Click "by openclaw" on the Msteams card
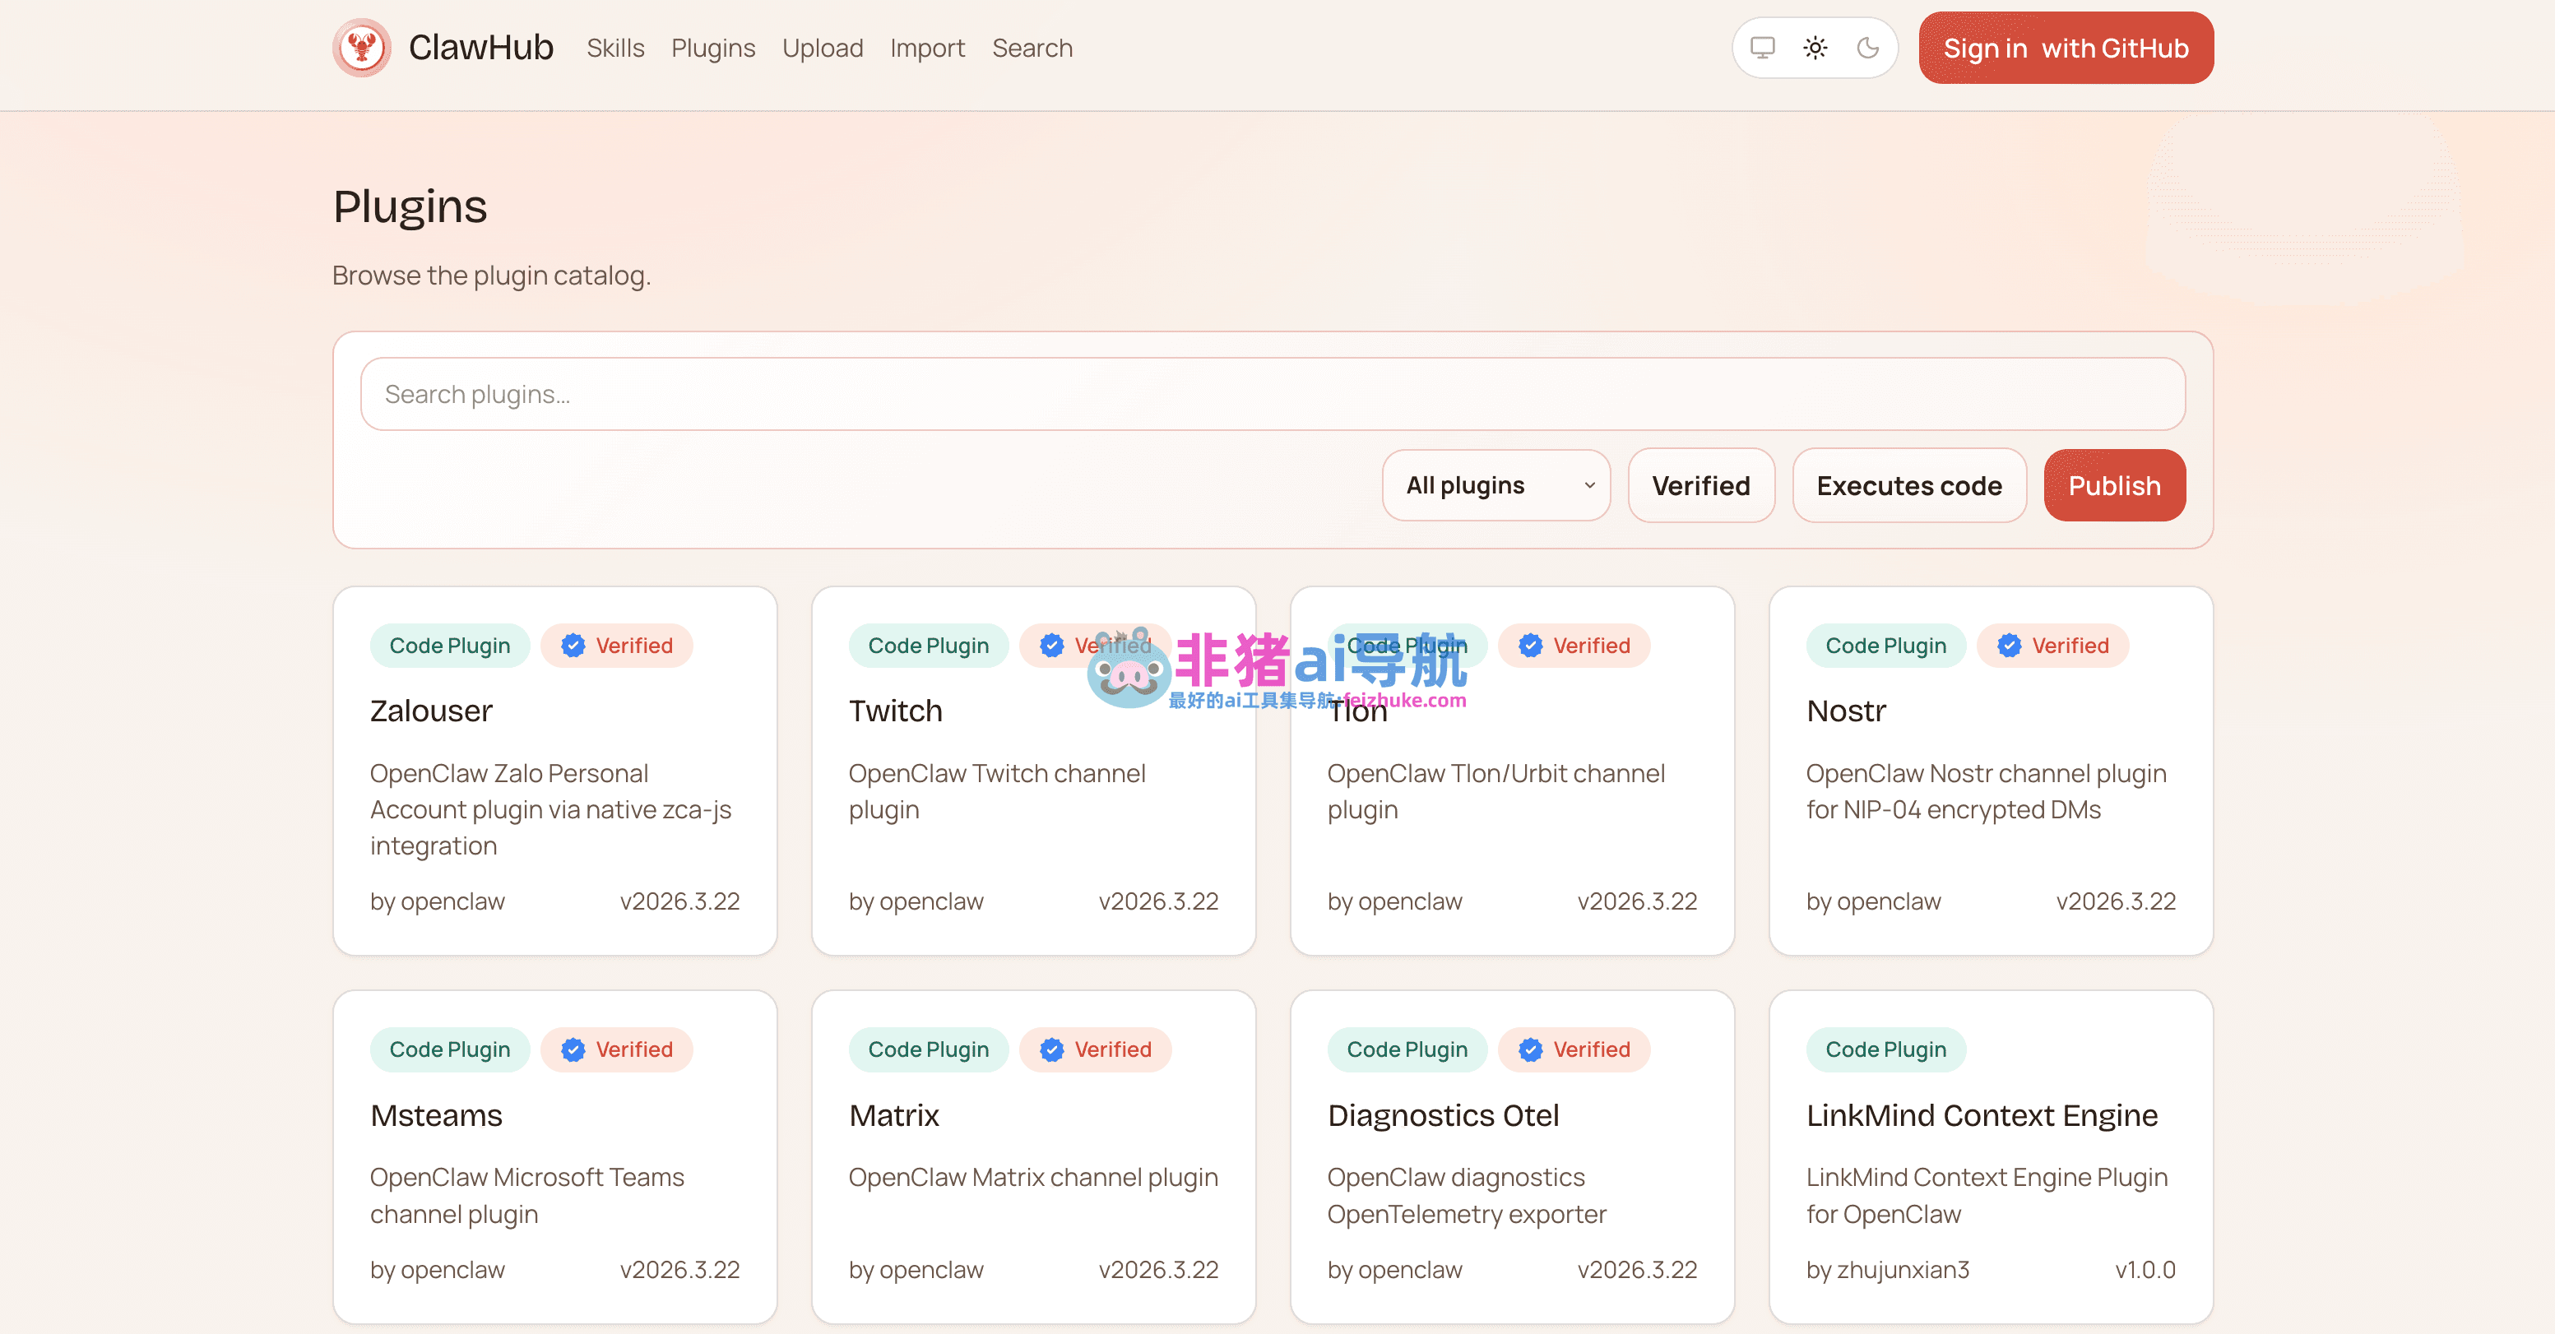2555x1334 pixels. [x=438, y=1270]
